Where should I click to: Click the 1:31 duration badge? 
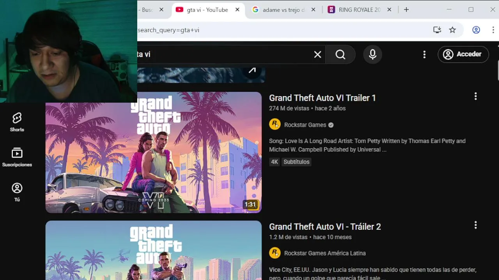coord(250,205)
